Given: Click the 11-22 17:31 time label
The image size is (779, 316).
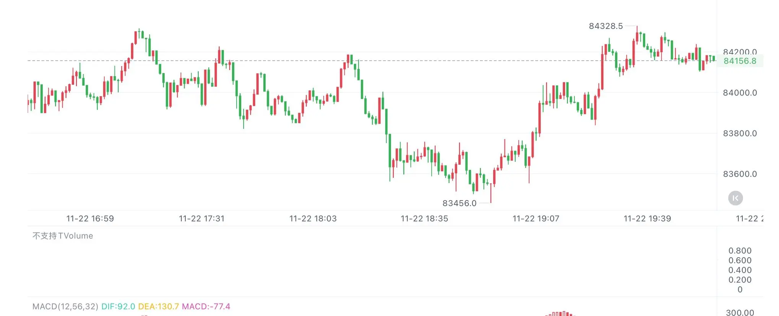Looking at the screenshot, I should pyautogui.click(x=201, y=219).
